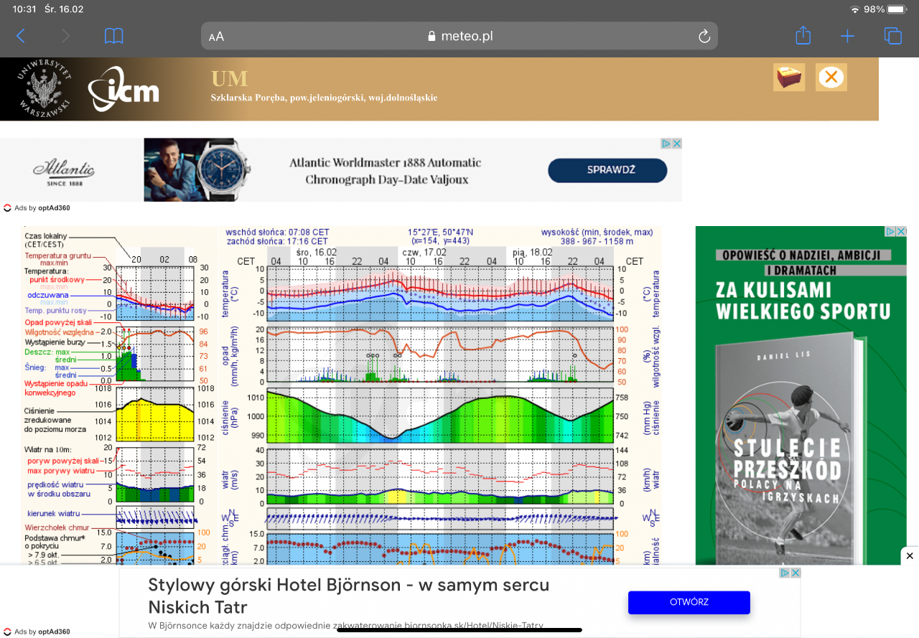Click the wind speed forecast chart

pos(440,477)
